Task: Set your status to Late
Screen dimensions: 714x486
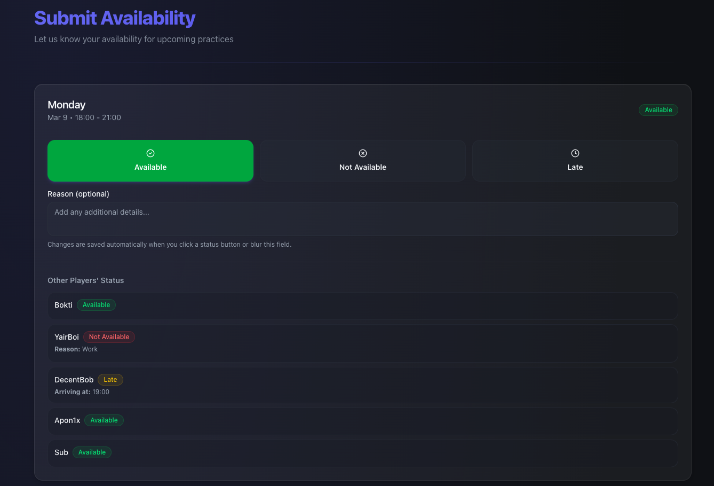Action: 575,160
